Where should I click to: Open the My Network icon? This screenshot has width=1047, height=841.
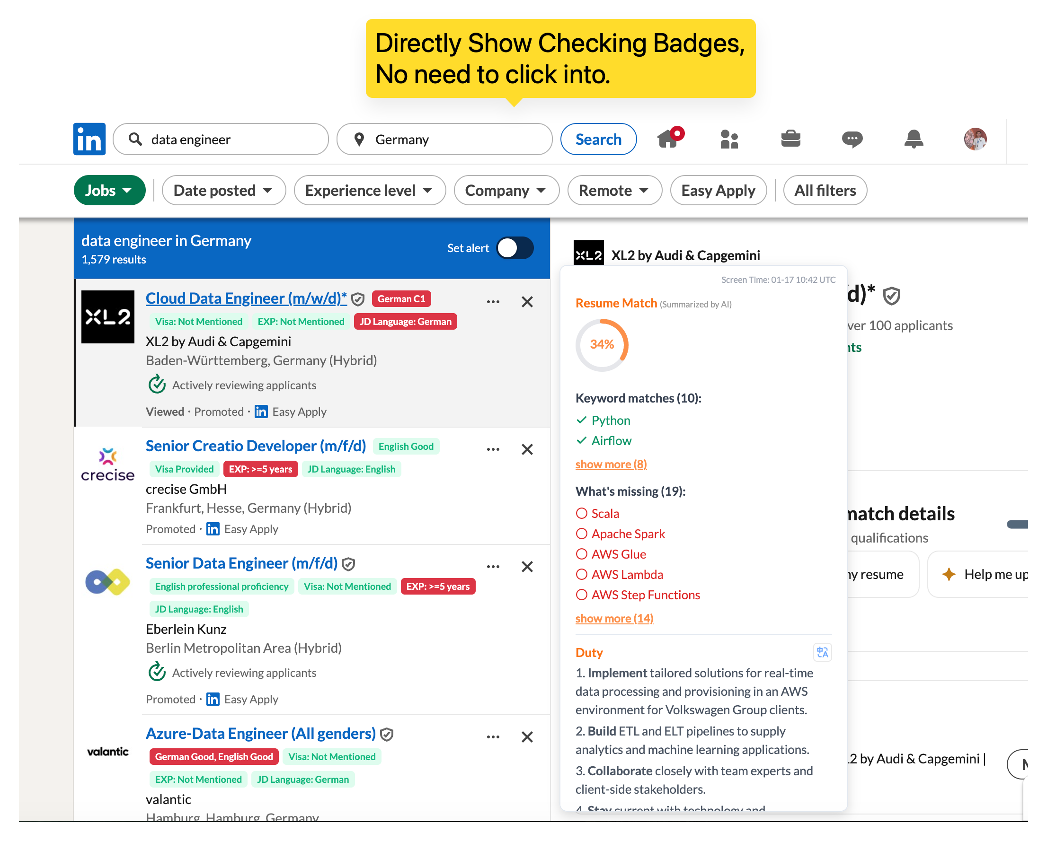(x=729, y=139)
